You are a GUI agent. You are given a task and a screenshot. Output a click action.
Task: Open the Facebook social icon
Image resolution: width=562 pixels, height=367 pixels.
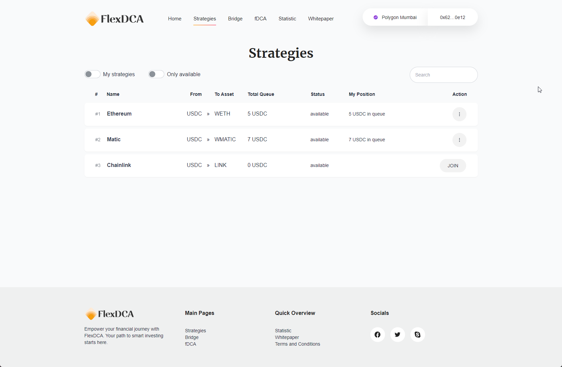click(377, 335)
